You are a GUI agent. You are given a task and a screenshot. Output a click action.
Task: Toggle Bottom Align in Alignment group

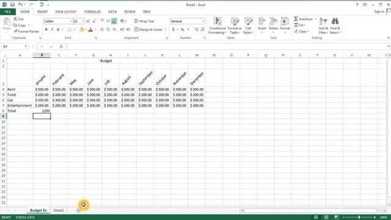[114, 21]
